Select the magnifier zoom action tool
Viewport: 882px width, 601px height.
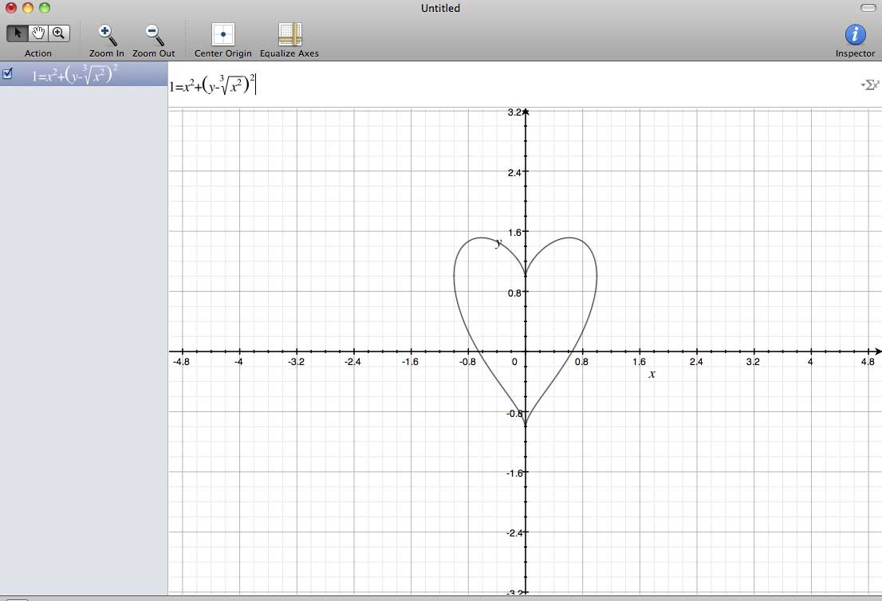click(x=59, y=33)
